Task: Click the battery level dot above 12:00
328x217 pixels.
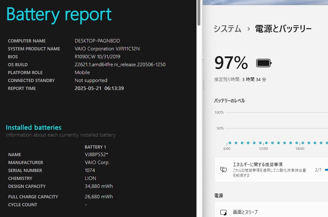Action: point(266,143)
